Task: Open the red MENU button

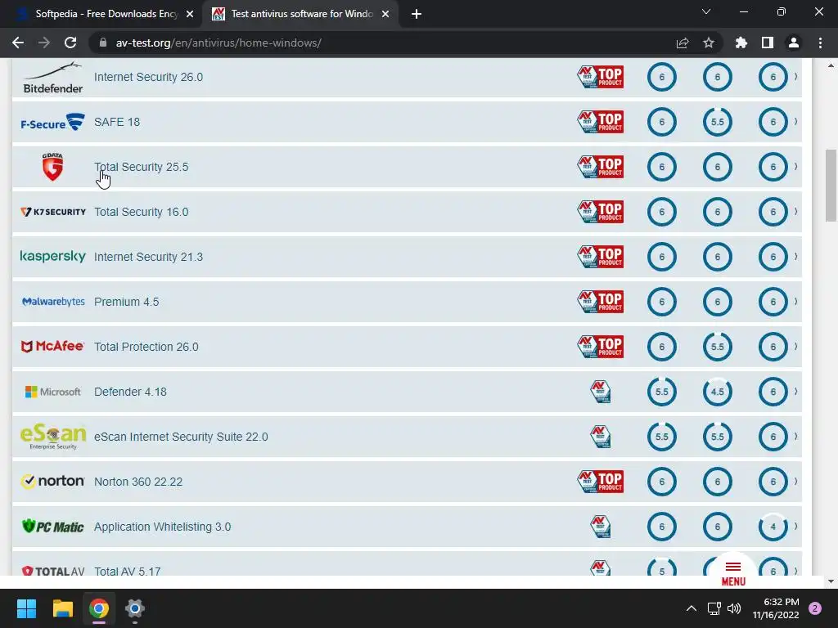Action: pos(733,573)
